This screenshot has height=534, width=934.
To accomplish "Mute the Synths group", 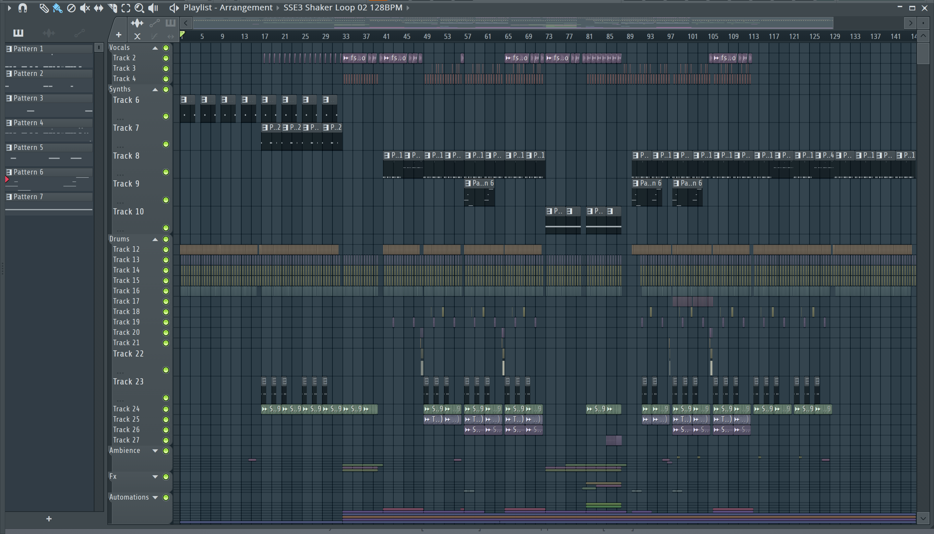I will [166, 90].
